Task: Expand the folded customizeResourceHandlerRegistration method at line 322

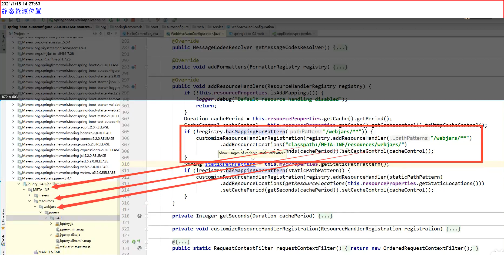Action: tap(146, 229)
